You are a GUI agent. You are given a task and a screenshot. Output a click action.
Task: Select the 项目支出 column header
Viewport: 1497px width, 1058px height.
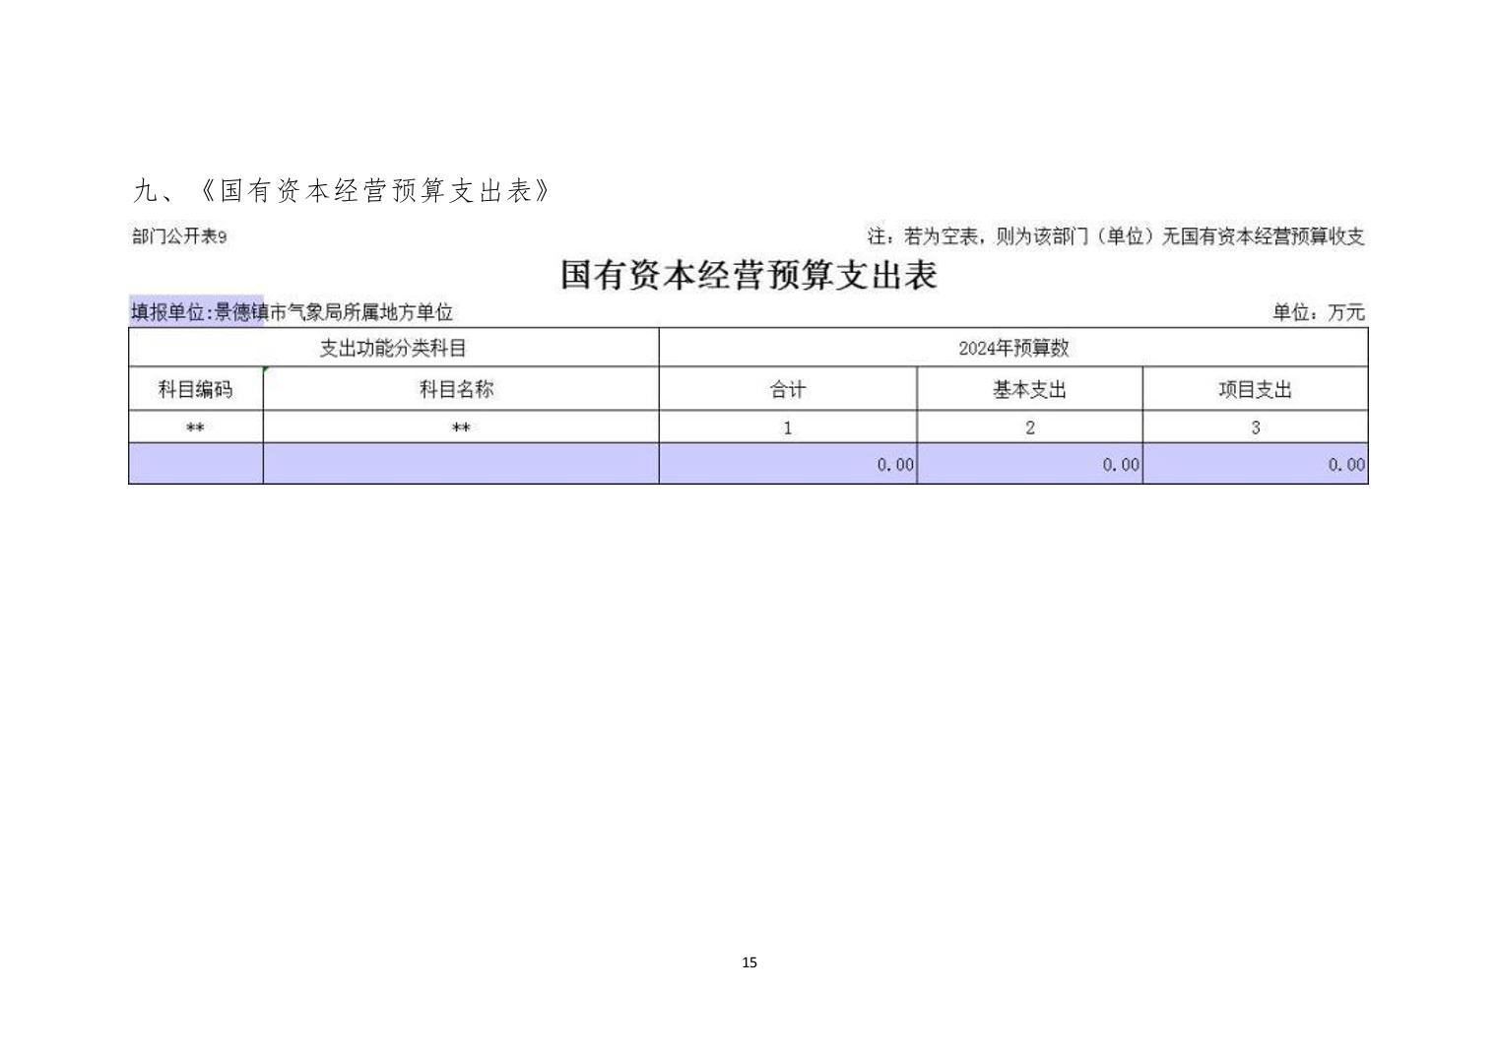pyautogui.click(x=1254, y=389)
